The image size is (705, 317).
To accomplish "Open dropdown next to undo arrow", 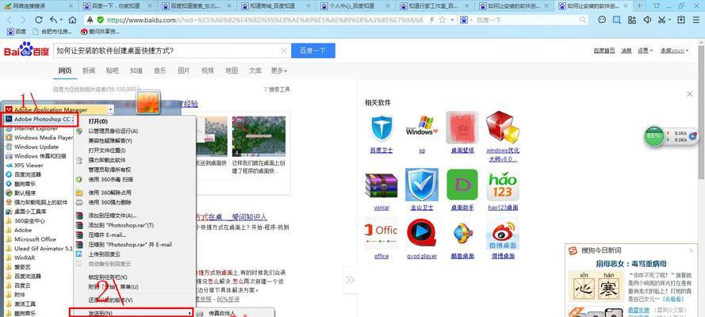I will pyautogui.click(x=62, y=20).
